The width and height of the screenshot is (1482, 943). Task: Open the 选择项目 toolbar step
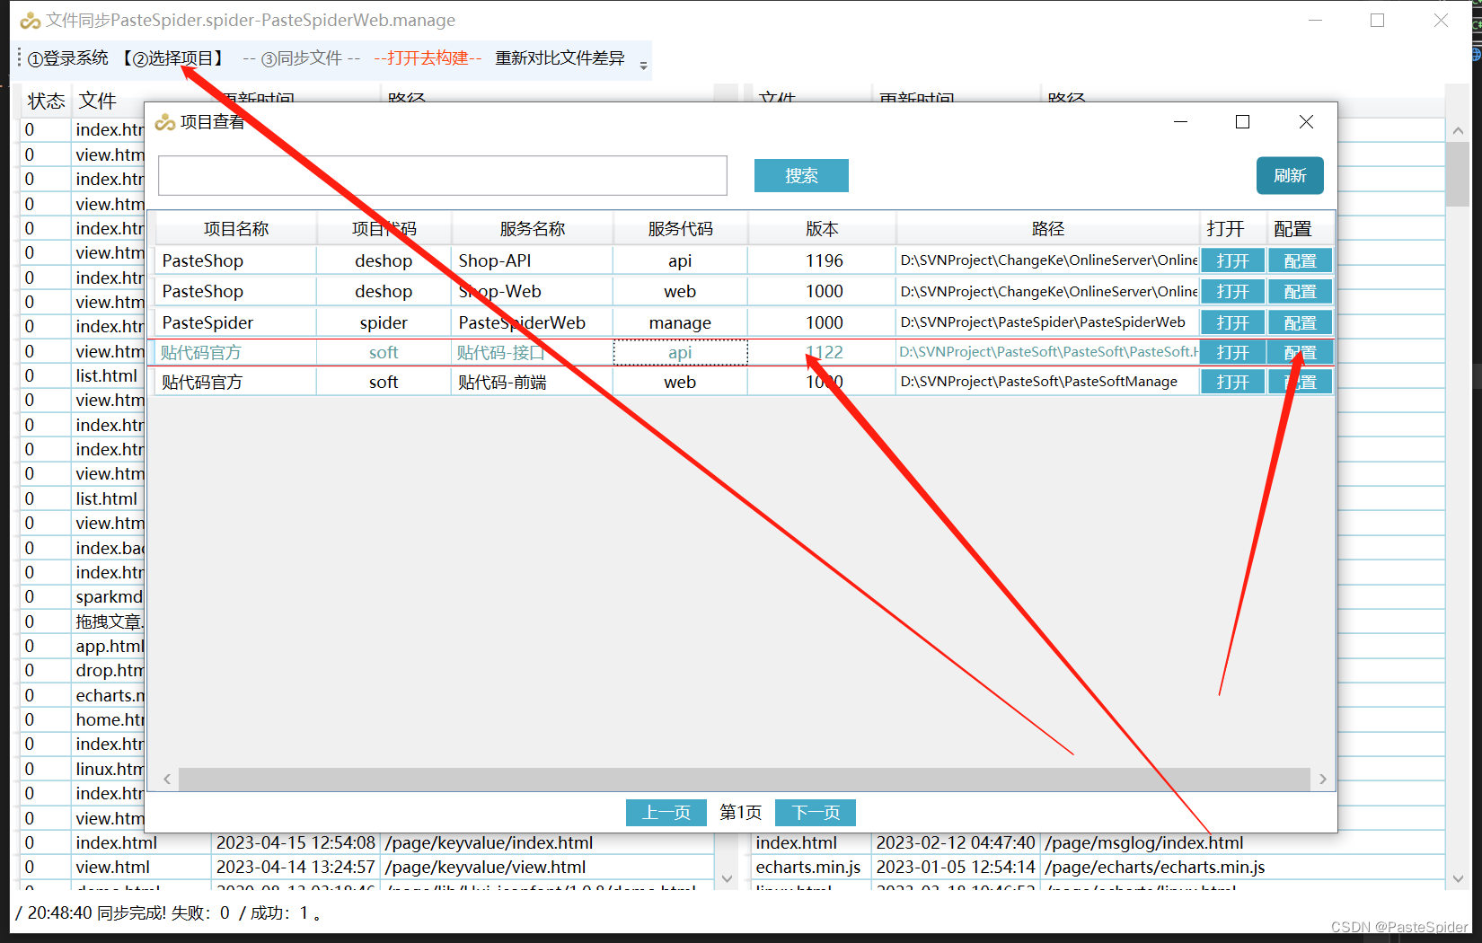point(174,58)
